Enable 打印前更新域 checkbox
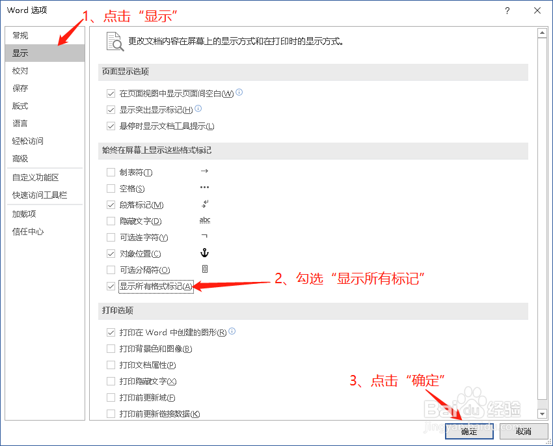Screen dimensions: 553x446 111,398
